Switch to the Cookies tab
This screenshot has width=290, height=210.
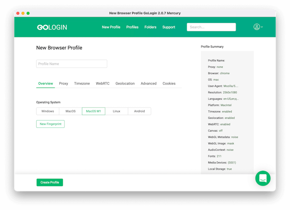(x=169, y=83)
